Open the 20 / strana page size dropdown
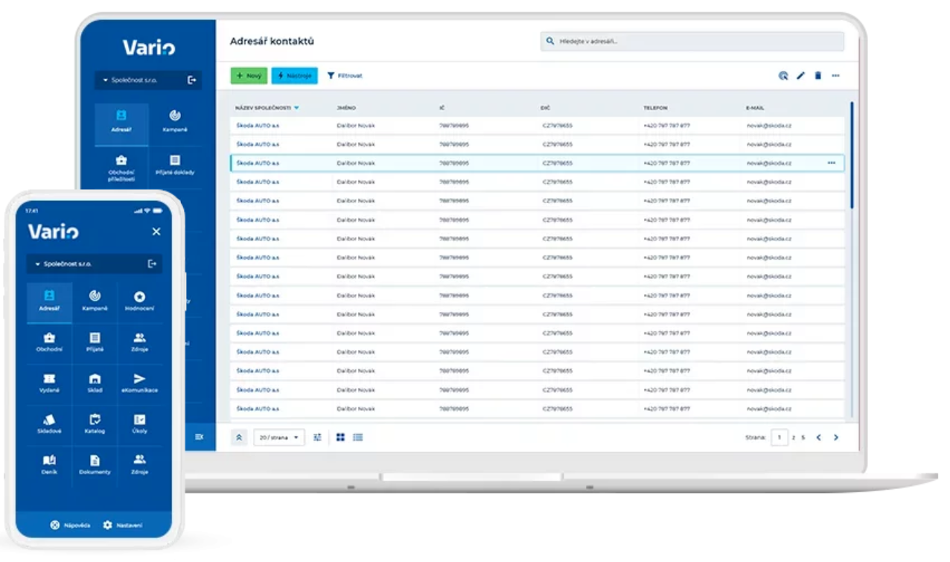Viewport: 950px width, 562px height. [x=279, y=438]
